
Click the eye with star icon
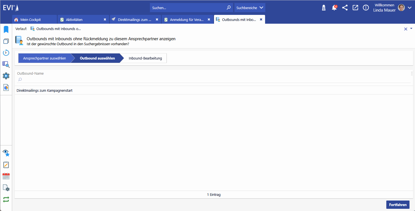pyautogui.click(x=6, y=153)
